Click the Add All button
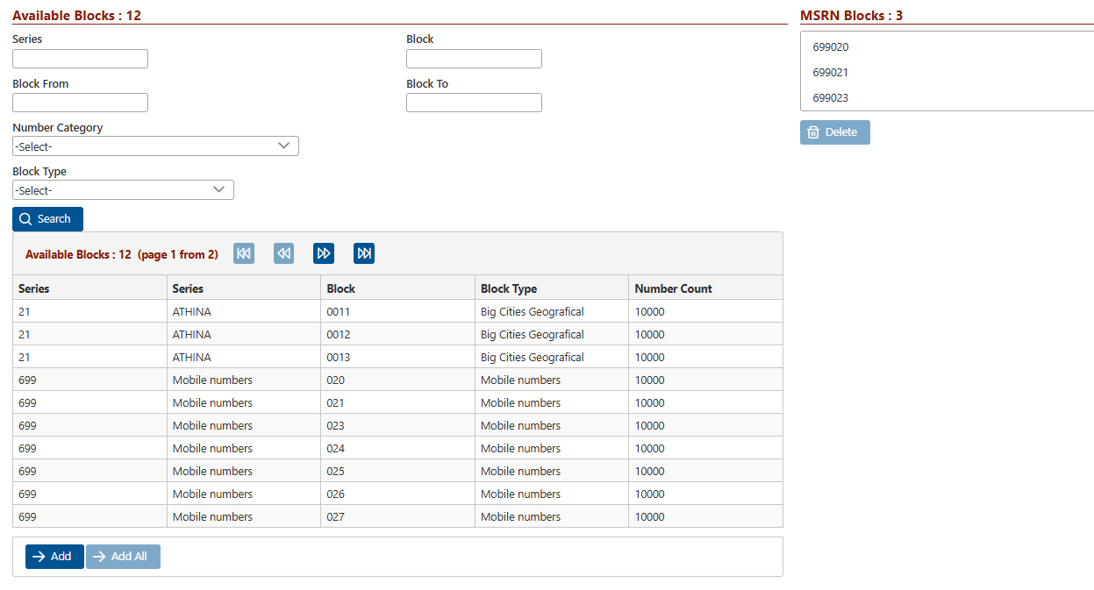This screenshot has height=590, width=1094. (123, 557)
